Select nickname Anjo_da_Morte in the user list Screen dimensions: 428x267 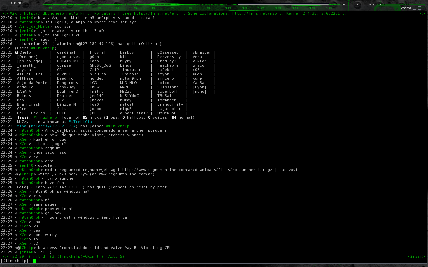(32, 83)
